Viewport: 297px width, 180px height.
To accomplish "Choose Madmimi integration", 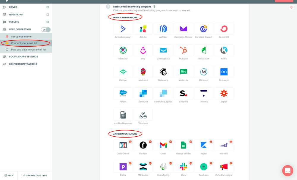I will 143,72.
